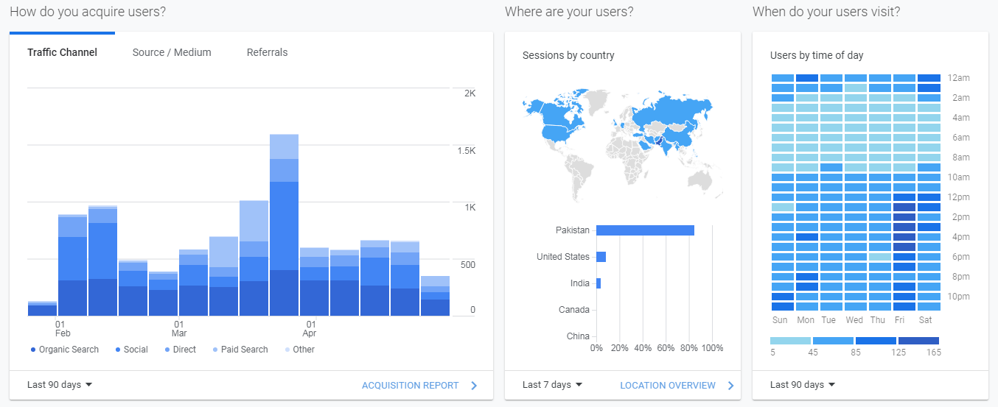Click arrow icon beside Location Overview
The image size is (998, 407).
(730, 385)
